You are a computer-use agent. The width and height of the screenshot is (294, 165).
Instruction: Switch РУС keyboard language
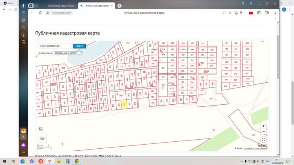[267, 161]
